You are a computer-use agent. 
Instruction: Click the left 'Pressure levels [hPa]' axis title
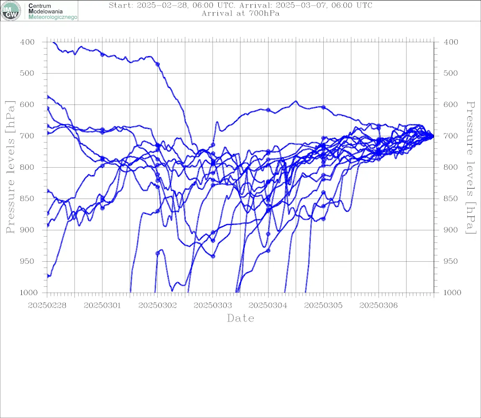[x=10, y=167]
